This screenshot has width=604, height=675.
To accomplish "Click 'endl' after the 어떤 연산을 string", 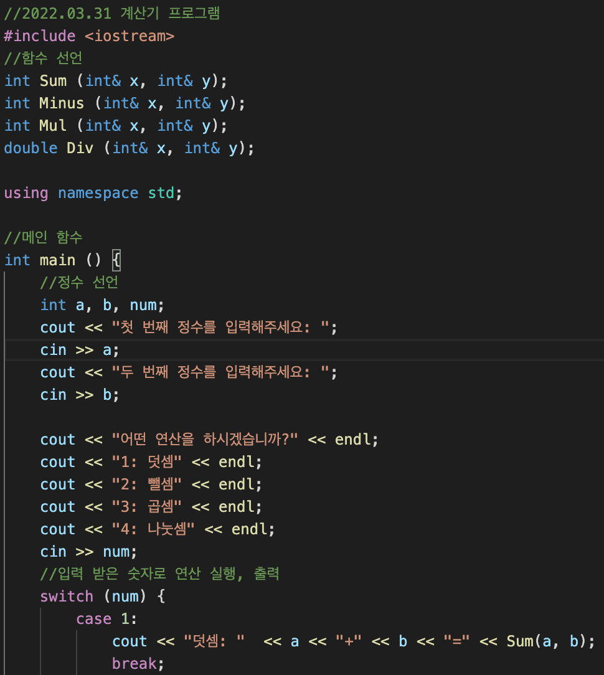I will pyautogui.click(x=353, y=439).
